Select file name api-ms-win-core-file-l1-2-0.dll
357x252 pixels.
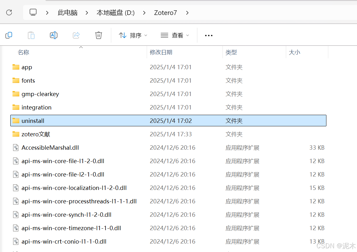click(63, 161)
